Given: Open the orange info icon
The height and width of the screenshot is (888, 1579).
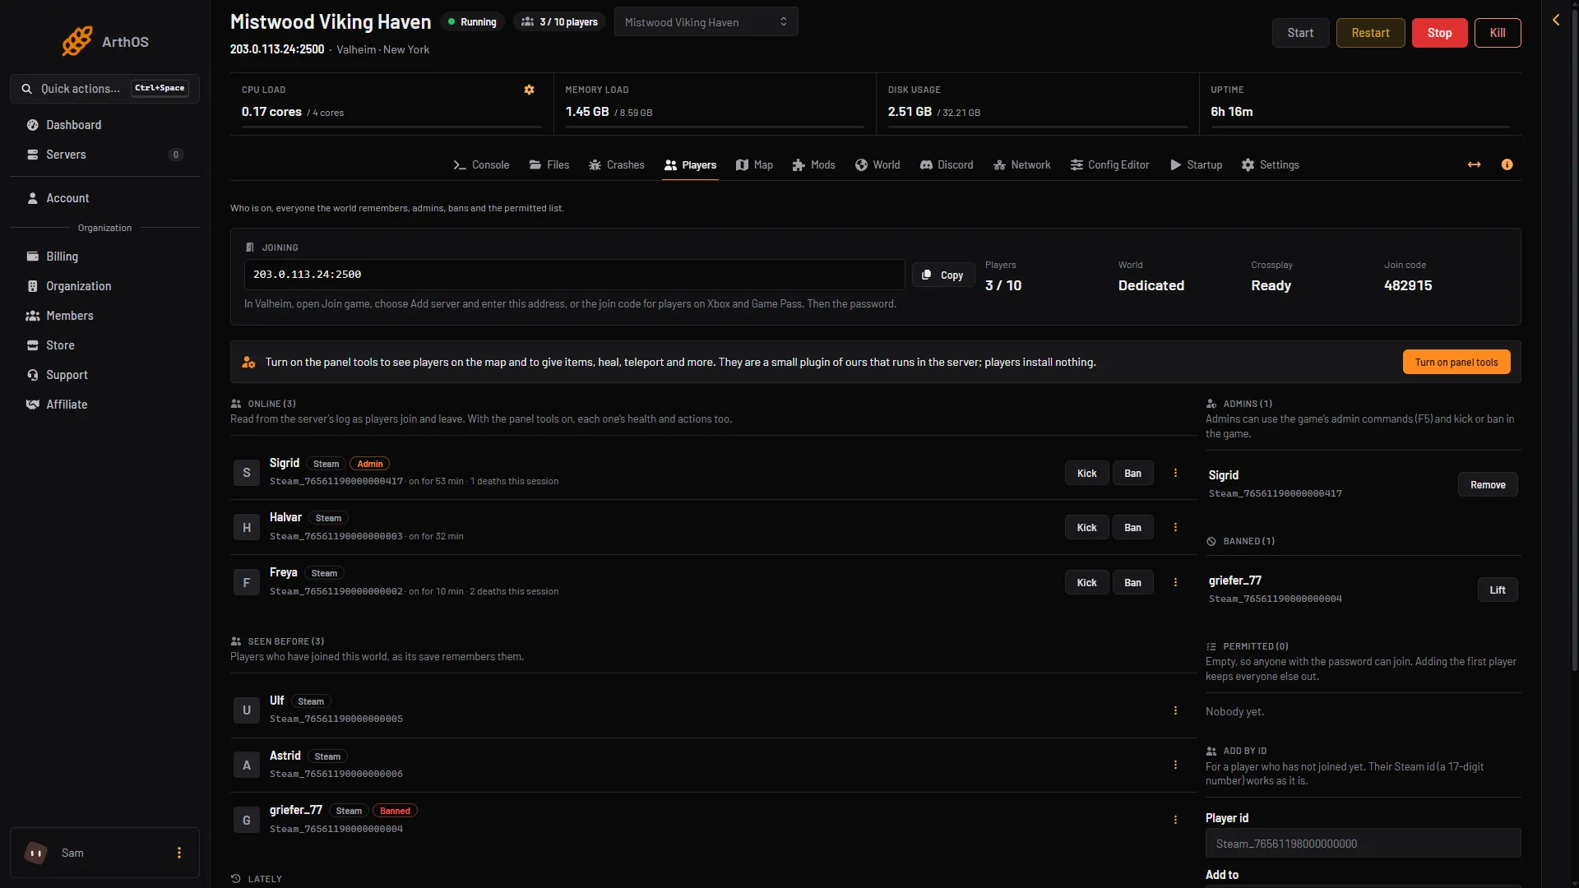Looking at the screenshot, I should [1507, 165].
